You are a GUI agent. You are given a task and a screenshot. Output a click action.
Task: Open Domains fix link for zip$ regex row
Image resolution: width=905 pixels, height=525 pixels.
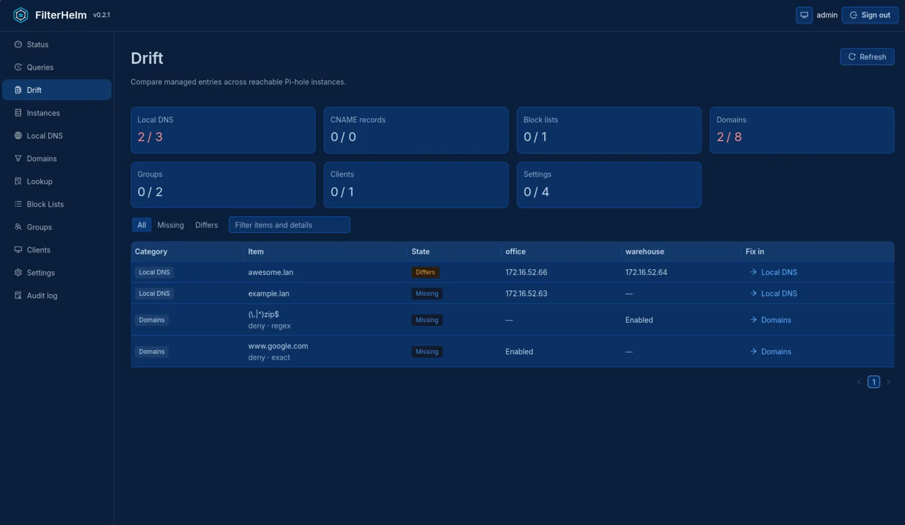point(770,320)
